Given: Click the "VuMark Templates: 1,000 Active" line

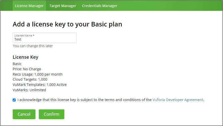Looking at the screenshot, I should (40, 85).
